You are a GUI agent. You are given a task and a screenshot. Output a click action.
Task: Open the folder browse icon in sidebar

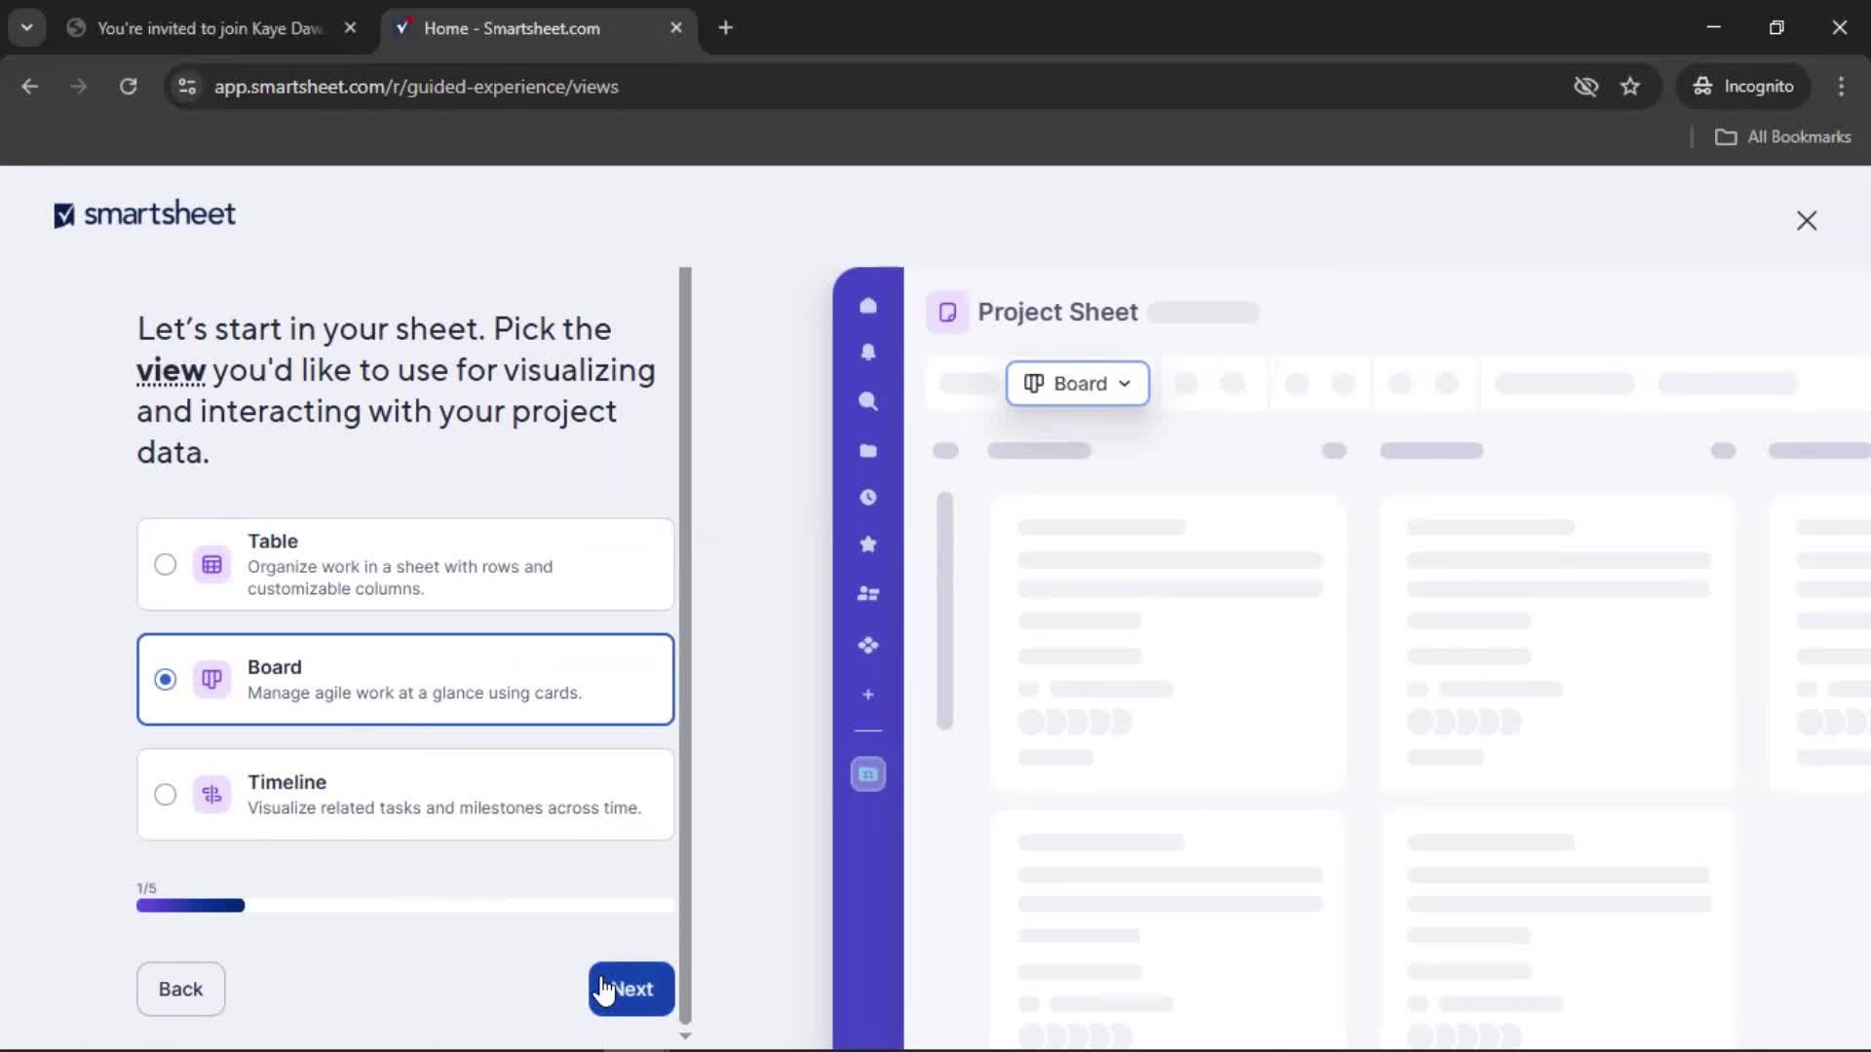pos(867,450)
